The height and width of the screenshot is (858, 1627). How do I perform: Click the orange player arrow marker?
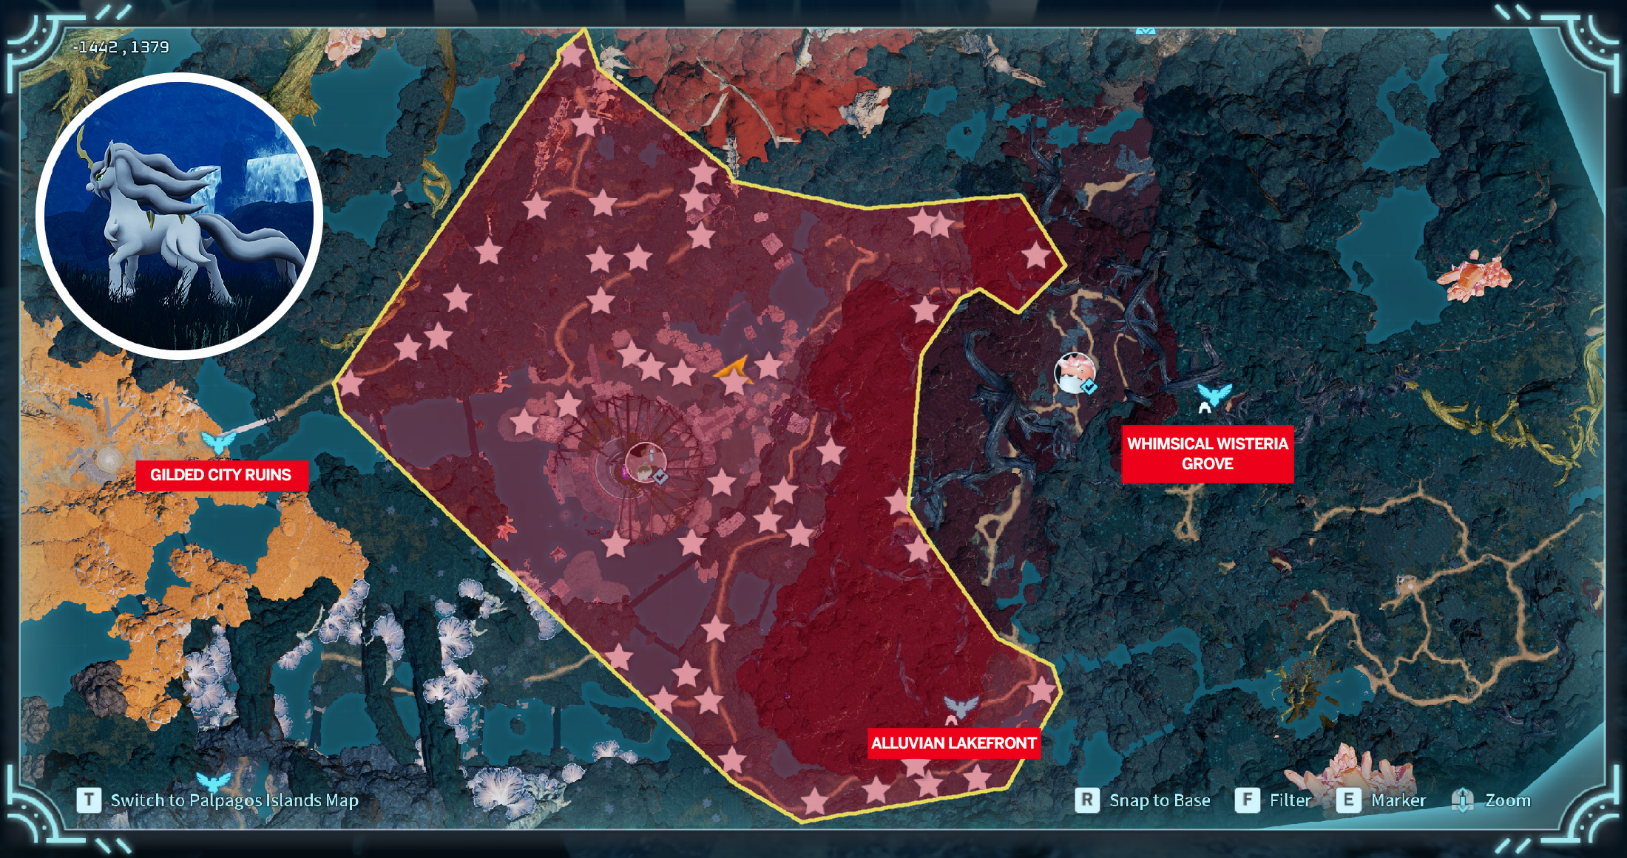point(734,369)
